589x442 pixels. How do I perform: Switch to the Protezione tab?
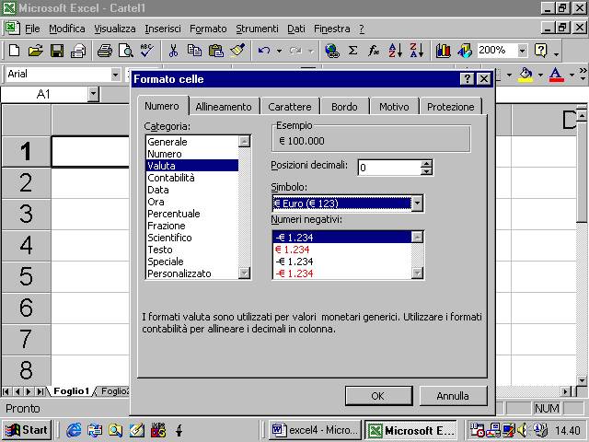click(450, 107)
